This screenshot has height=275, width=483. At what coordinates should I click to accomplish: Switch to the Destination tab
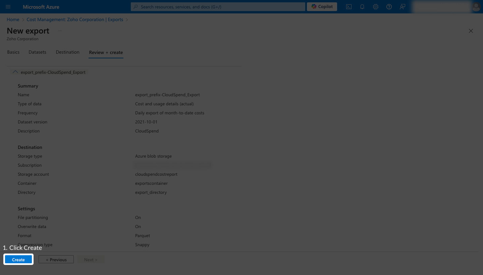point(68,52)
